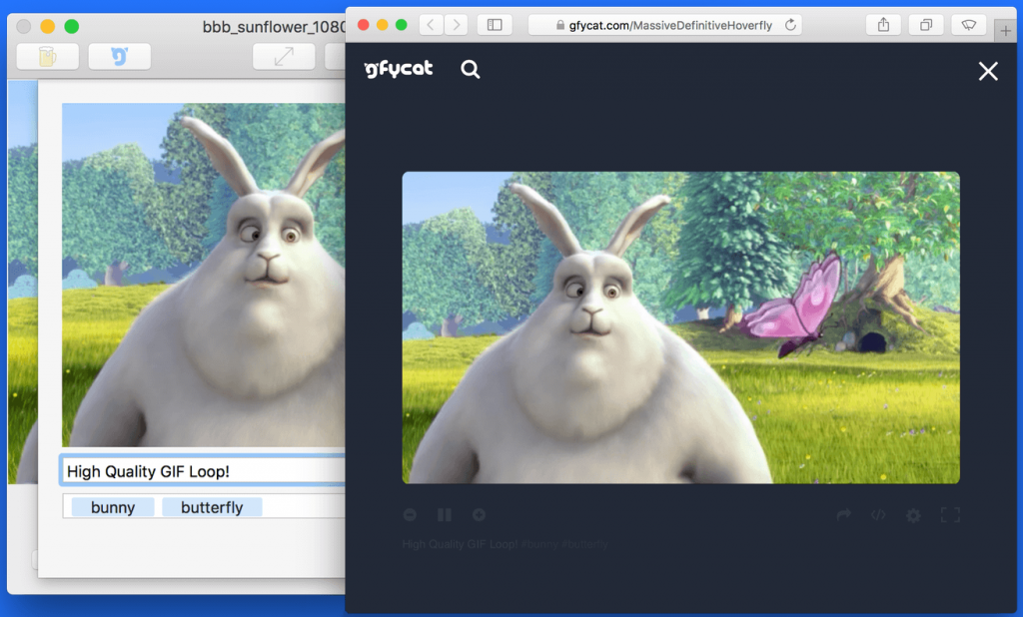The height and width of the screenshot is (617, 1023).
Task: Minimize the bbb_sunflower window
Action: click(48, 27)
